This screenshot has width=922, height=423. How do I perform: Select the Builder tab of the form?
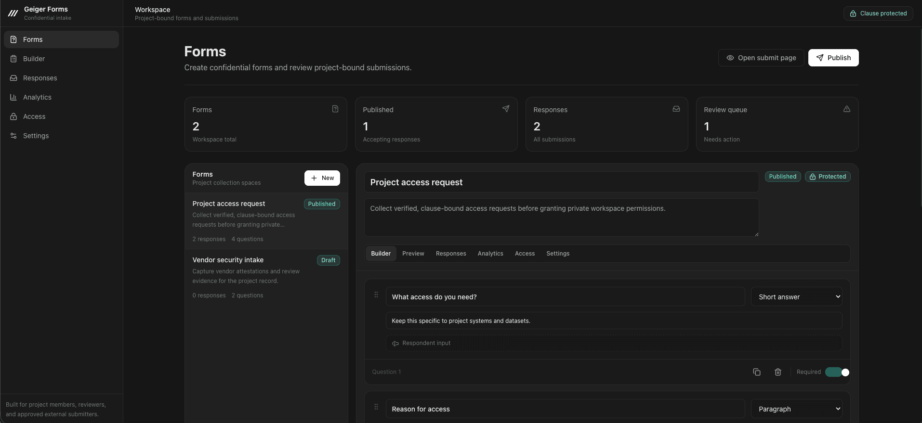[381, 254]
